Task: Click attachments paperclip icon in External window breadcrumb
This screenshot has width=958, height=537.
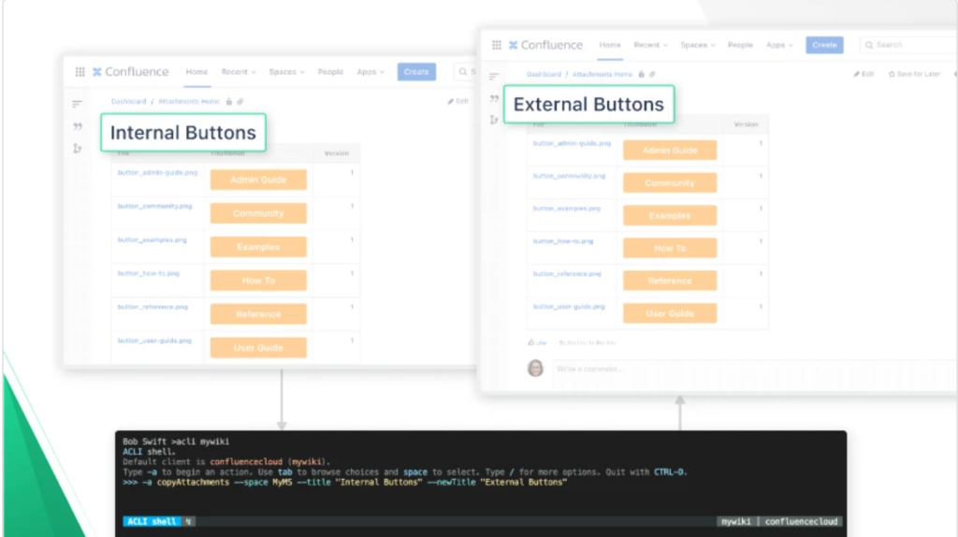Action: (x=652, y=74)
